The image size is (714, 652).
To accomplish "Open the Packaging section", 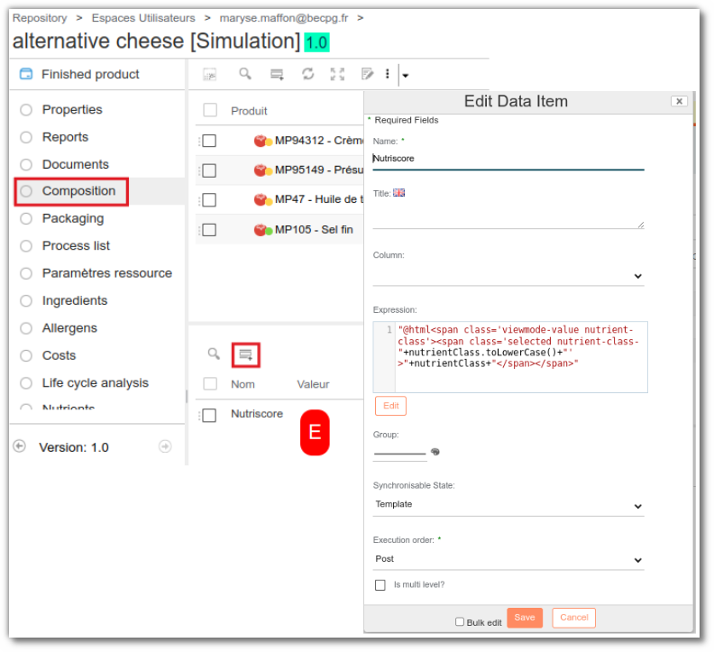I will click(x=73, y=218).
